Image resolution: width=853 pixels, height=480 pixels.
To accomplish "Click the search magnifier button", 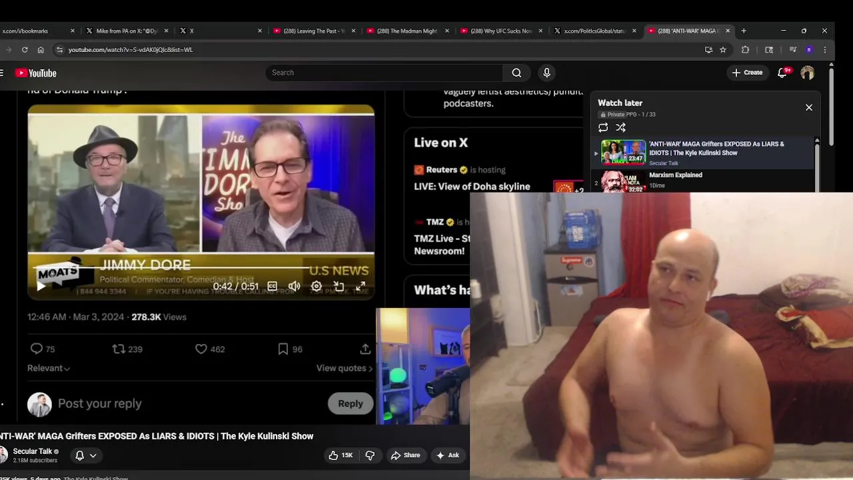I will 516,73.
